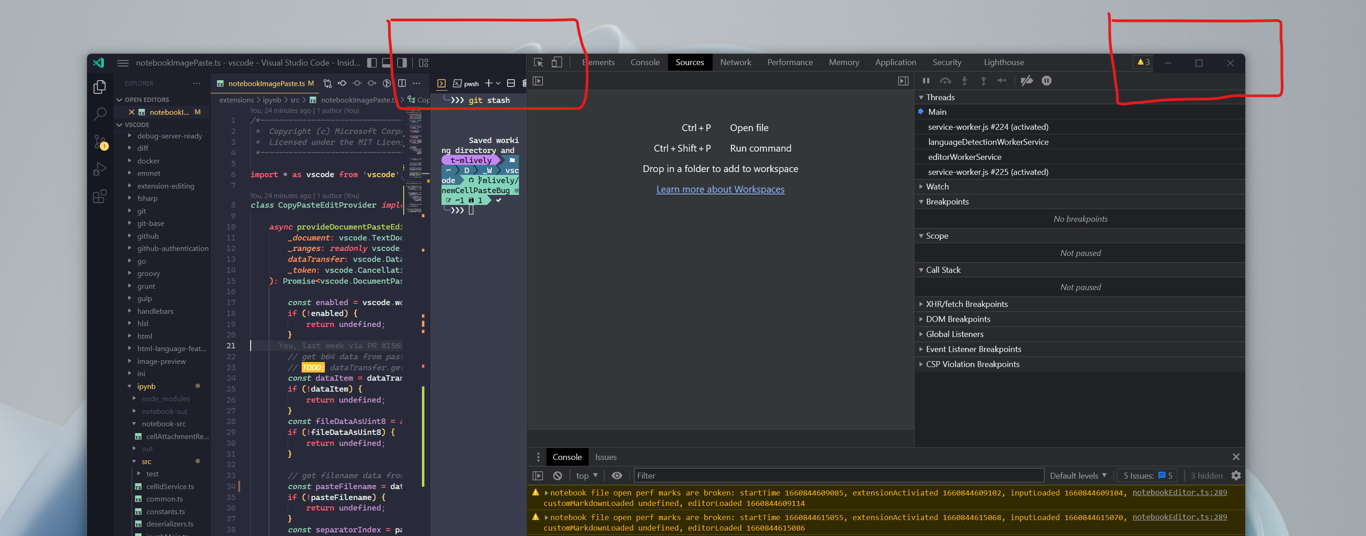Viewport: 1366px width, 536px height.
Task: Toggle pause on exceptions button
Action: pyautogui.click(x=1046, y=81)
